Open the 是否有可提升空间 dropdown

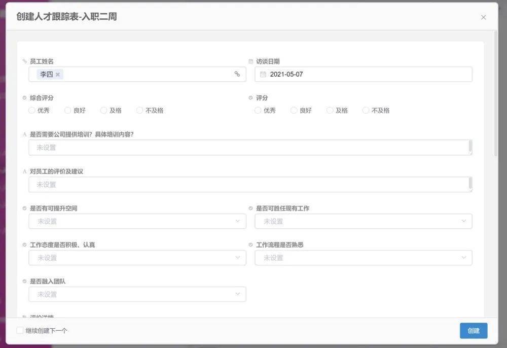click(137, 221)
